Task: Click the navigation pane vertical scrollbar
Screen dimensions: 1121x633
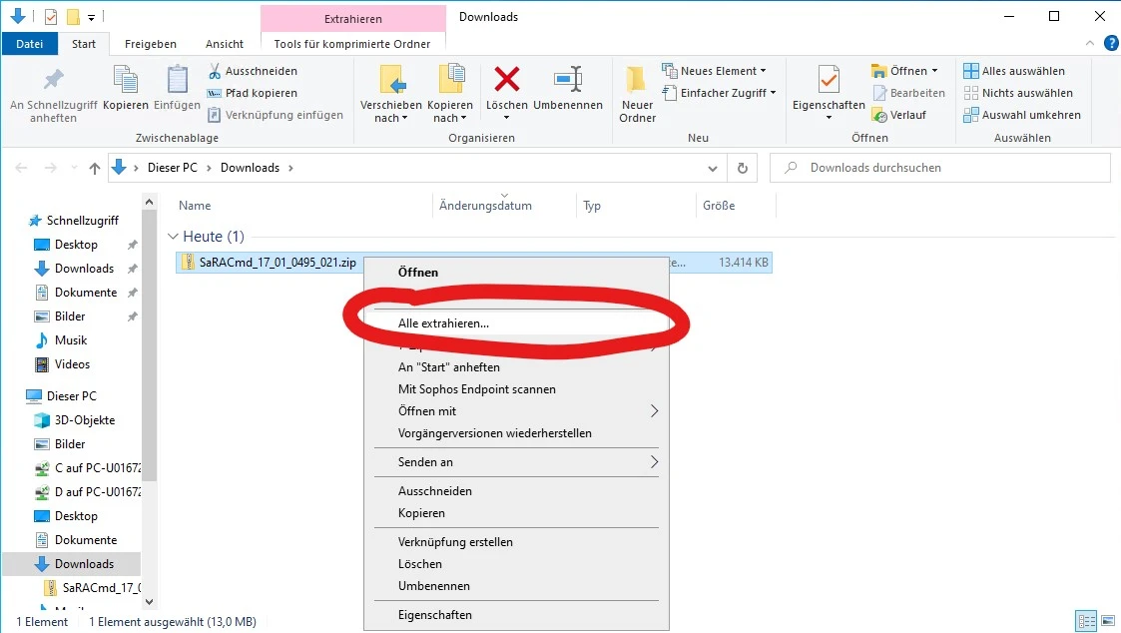Action: coord(149,399)
